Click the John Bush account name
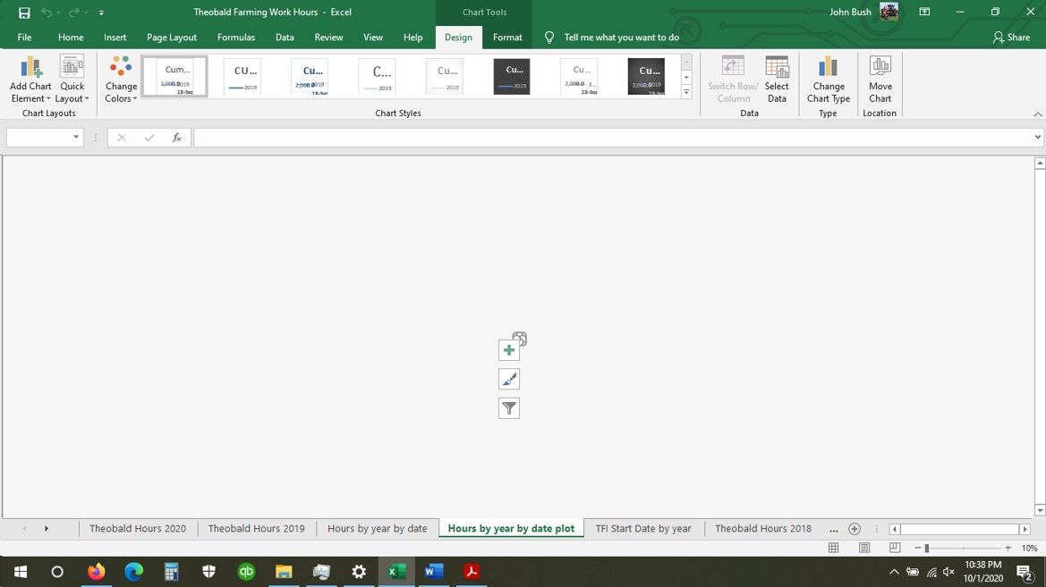The width and height of the screenshot is (1046, 587). tap(850, 12)
